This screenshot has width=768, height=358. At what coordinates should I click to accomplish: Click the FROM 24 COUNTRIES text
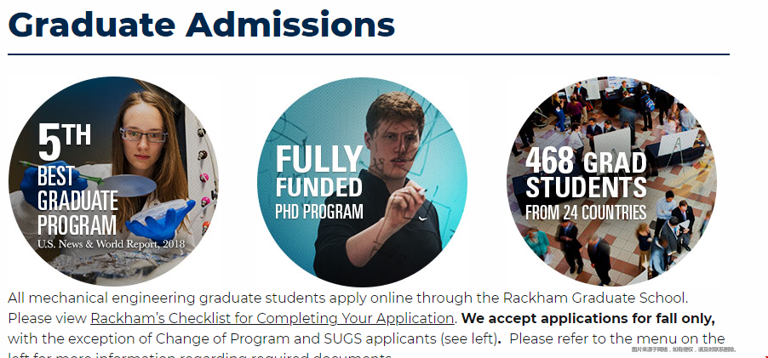tap(586, 213)
